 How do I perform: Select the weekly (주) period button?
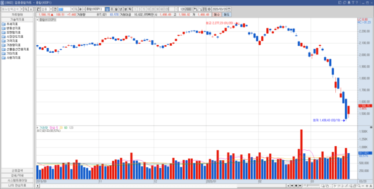pos(112,9)
